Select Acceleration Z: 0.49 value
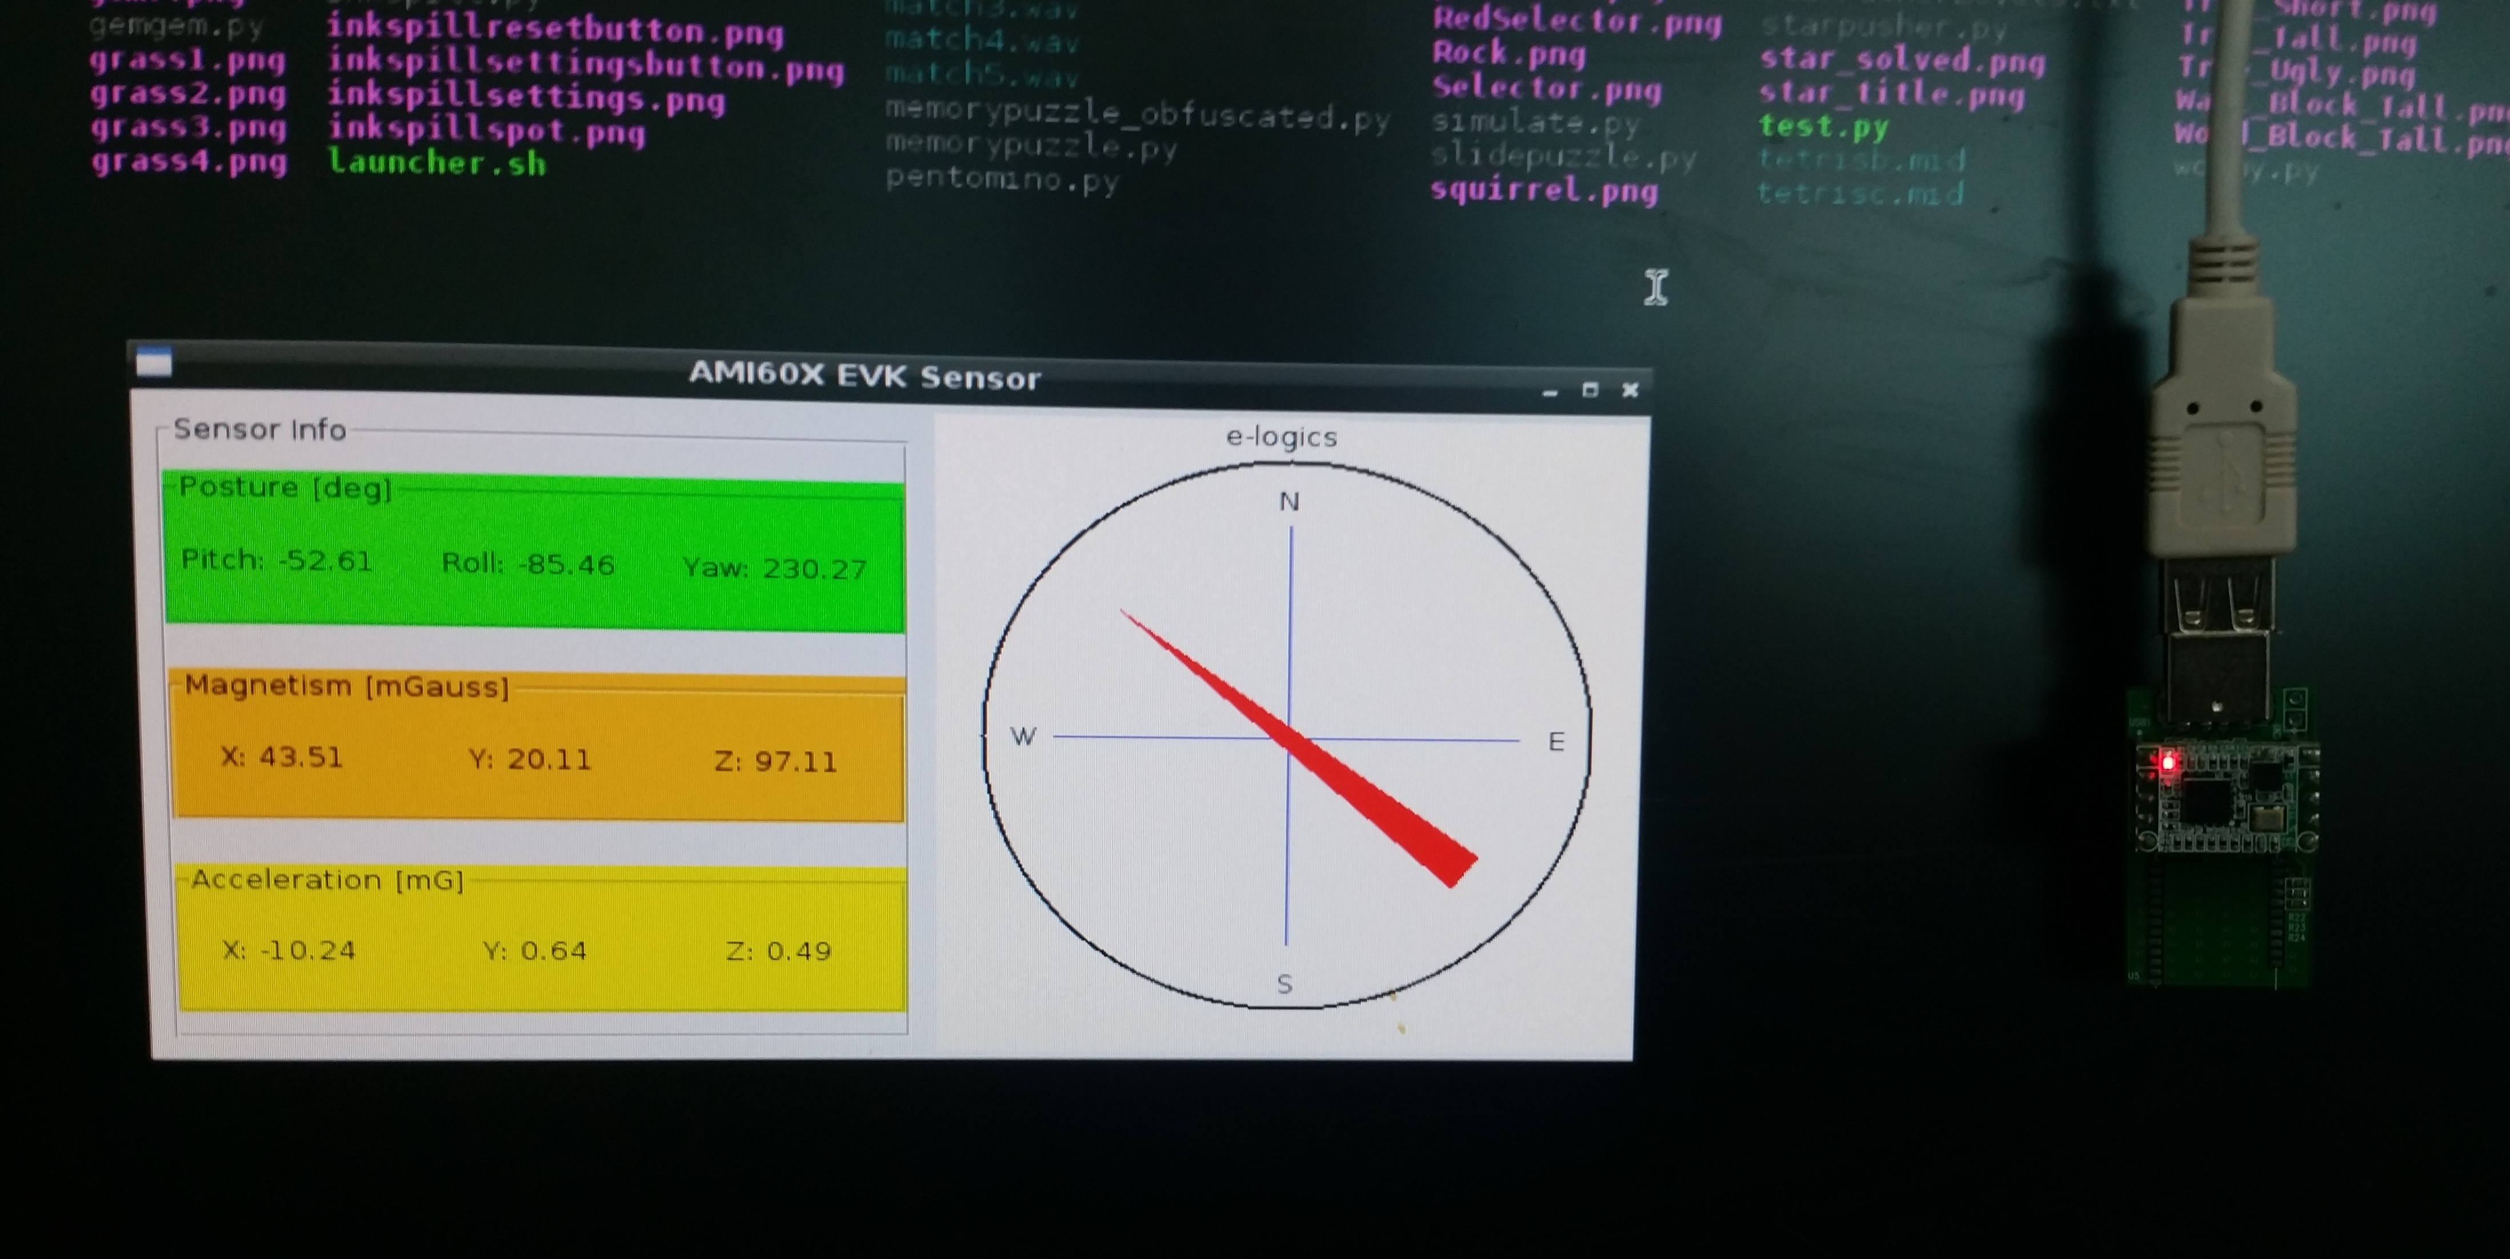The image size is (2510, 1259). coord(779,951)
